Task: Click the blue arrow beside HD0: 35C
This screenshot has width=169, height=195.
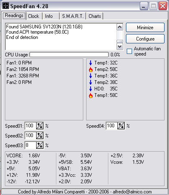Action: click(x=91, y=89)
